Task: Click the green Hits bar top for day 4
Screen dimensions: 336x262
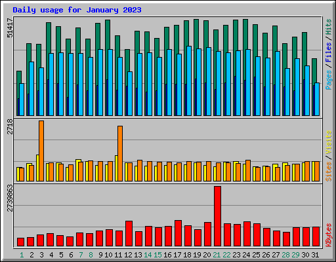Action: tap(49, 24)
